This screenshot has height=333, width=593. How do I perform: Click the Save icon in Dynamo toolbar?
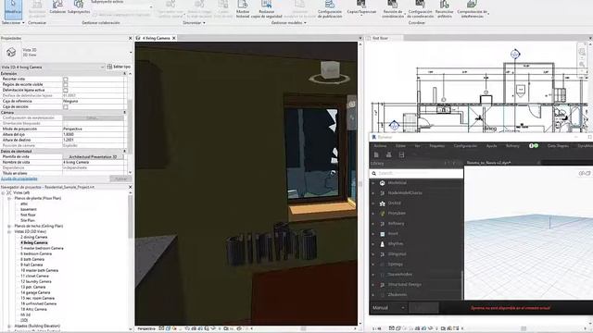pos(401,154)
